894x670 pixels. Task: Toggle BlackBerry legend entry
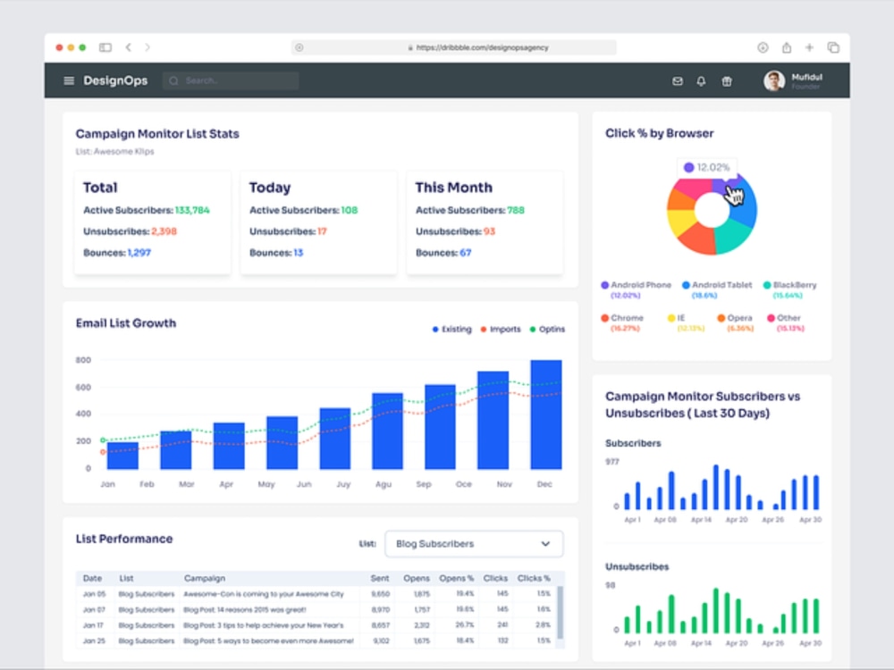pos(789,289)
